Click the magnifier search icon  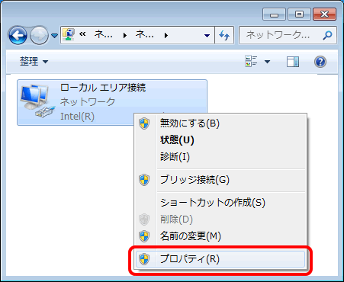[327, 35]
